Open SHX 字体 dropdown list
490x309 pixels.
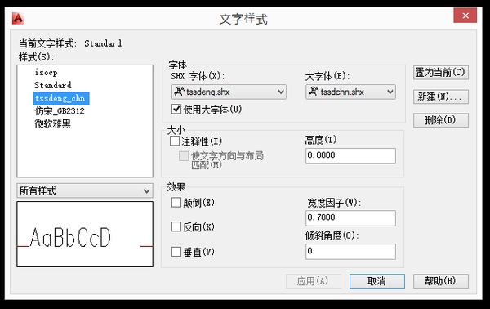pos(229,92)
